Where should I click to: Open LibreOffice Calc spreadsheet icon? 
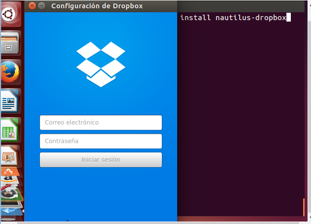(10, 130)
